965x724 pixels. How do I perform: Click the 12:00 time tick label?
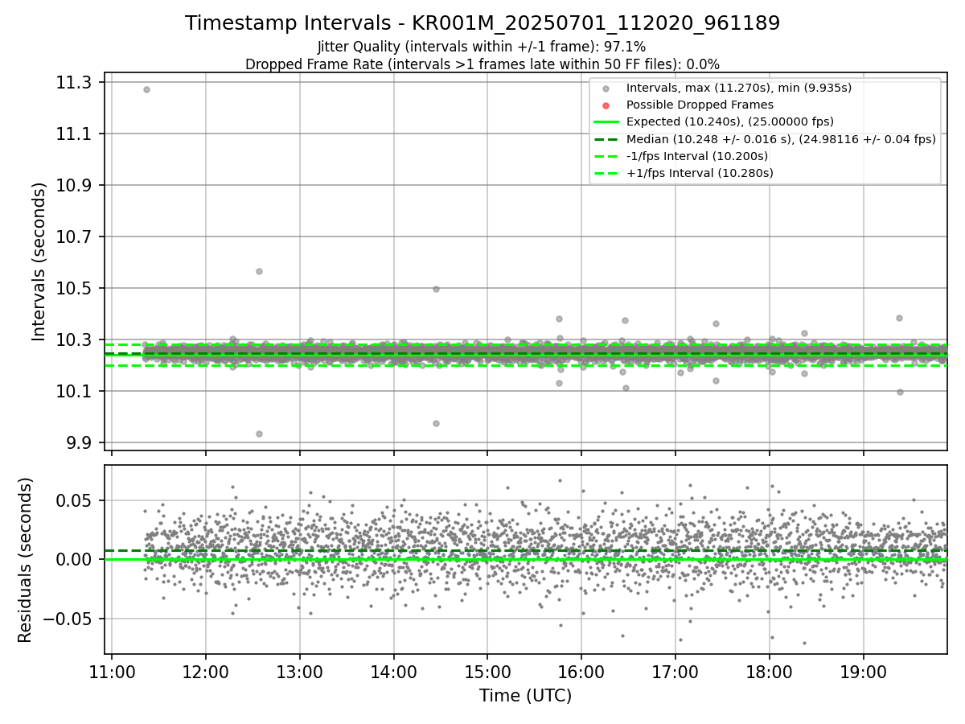(206, 671)
